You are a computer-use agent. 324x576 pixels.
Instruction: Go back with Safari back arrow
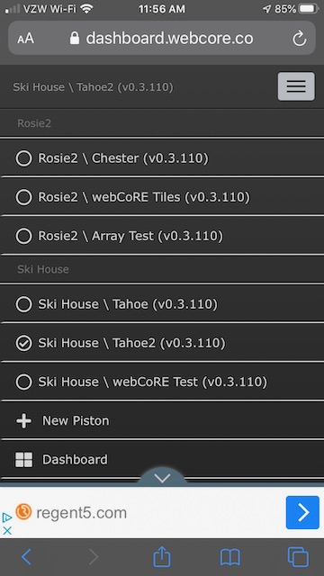pos(26,557)
